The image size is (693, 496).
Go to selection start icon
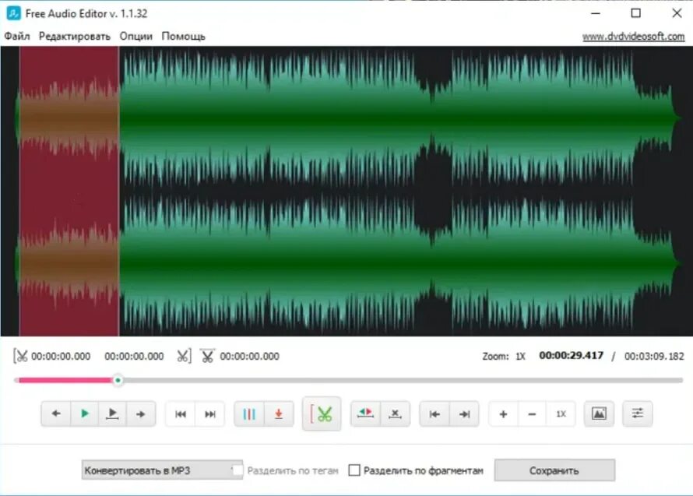coord(434,413)
